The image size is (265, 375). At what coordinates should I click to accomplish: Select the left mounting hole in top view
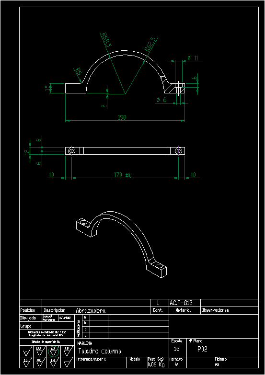click(x=71, y=151)
